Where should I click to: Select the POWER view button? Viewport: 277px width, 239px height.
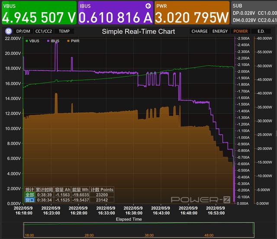click(240, 31)
